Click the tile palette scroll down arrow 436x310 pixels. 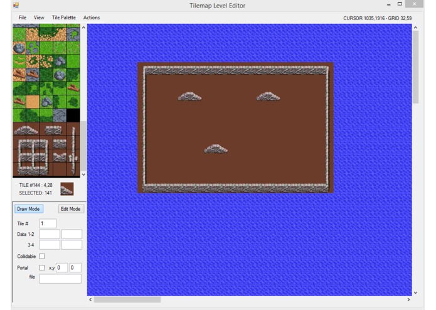(83, 174)
